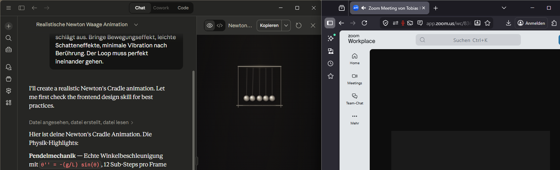The height and width of the screenshot is (170, 560).
Task: Switch to the Cowork tab
Action: click(x=161, y=8)
